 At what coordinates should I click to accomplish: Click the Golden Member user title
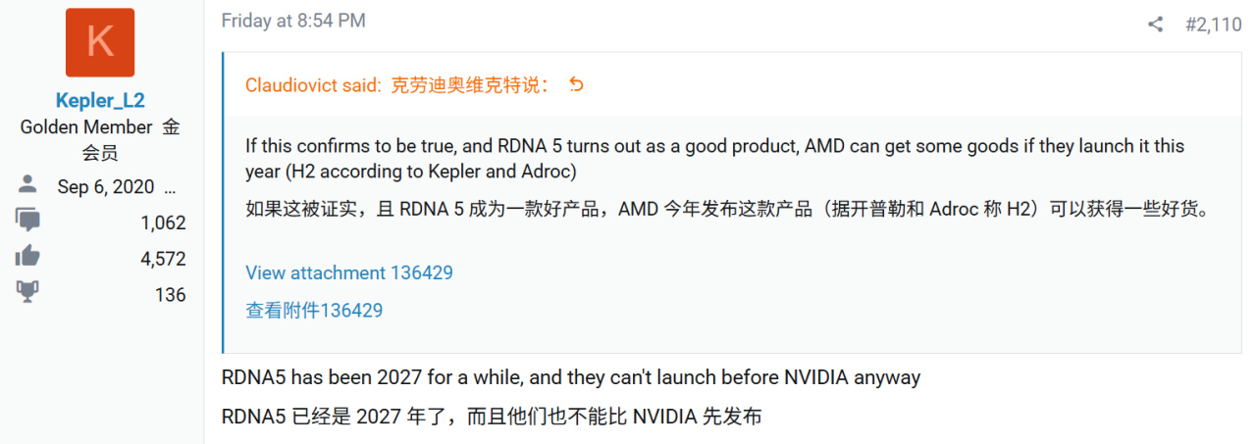(x=86, y=127)
